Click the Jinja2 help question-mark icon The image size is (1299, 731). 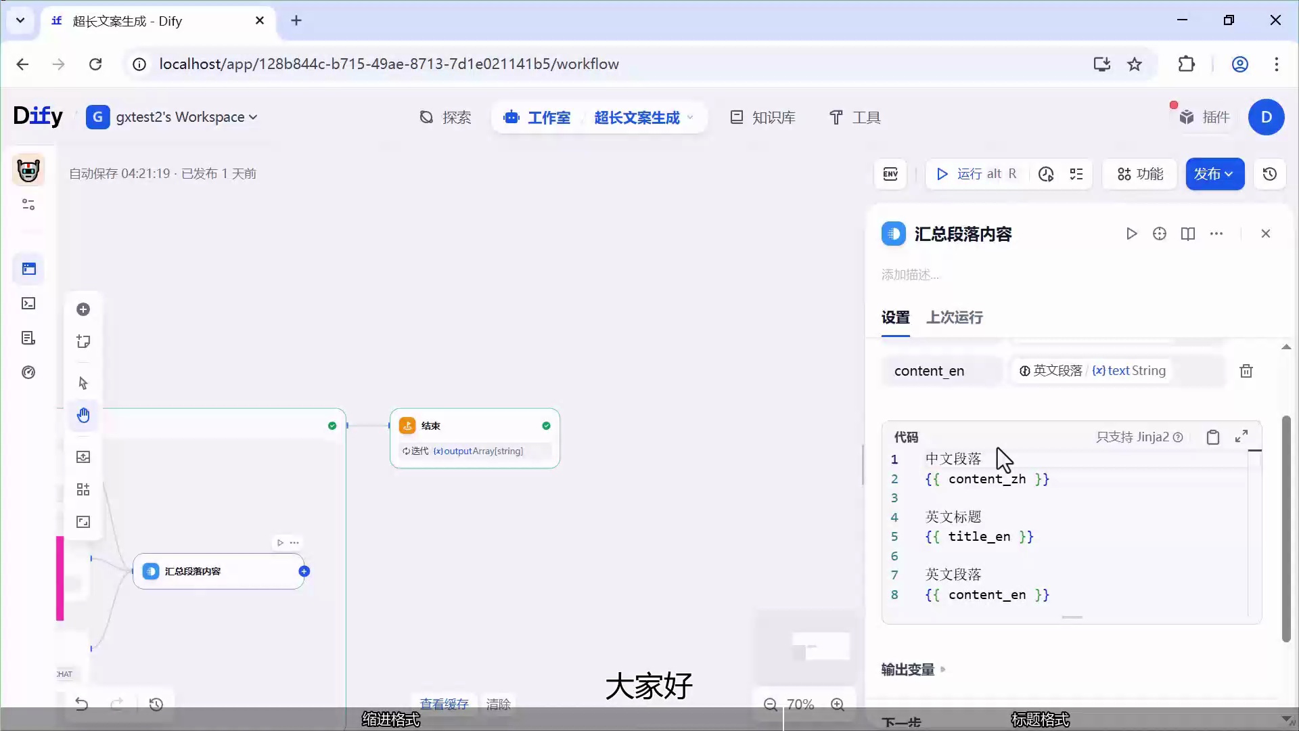click(x=1178, y=437)
